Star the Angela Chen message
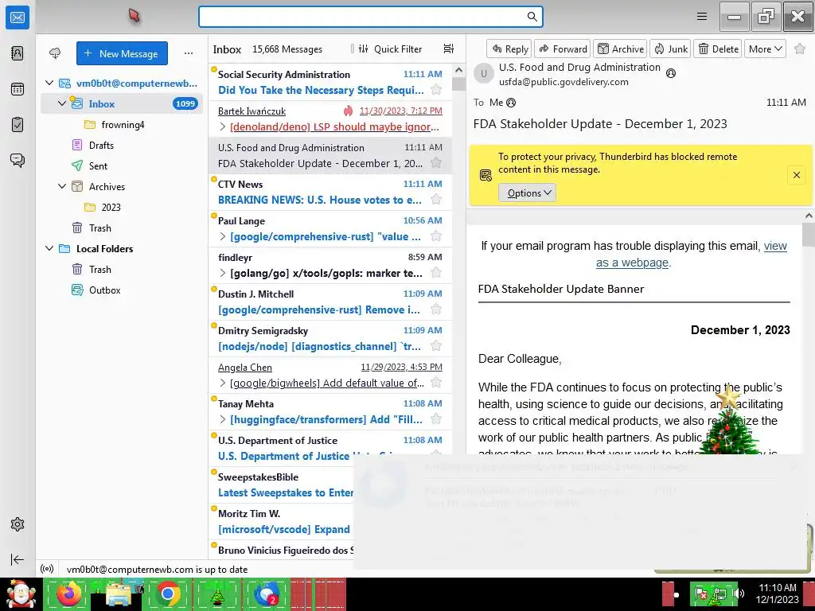 point(437,383)
